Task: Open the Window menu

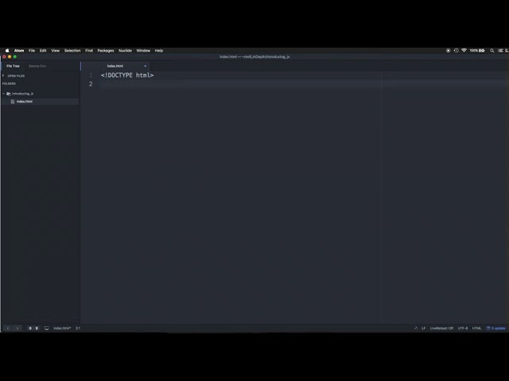Action: 143,51
